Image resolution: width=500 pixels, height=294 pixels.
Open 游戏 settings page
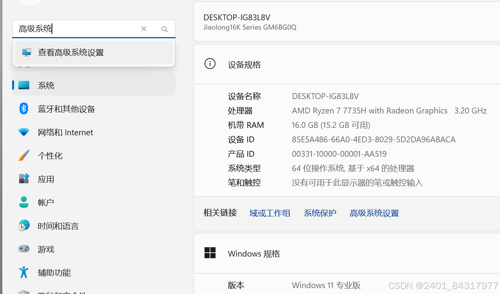click(x=94, y=249)
